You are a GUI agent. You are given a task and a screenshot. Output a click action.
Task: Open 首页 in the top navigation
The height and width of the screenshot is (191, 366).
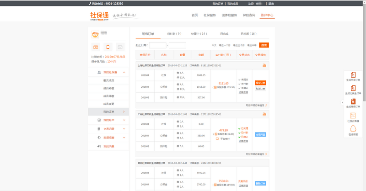[x=194, y=15]
